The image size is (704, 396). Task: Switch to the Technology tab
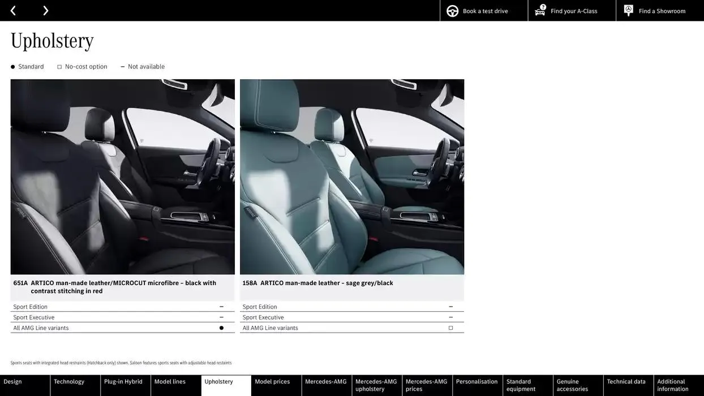point(75,385)
